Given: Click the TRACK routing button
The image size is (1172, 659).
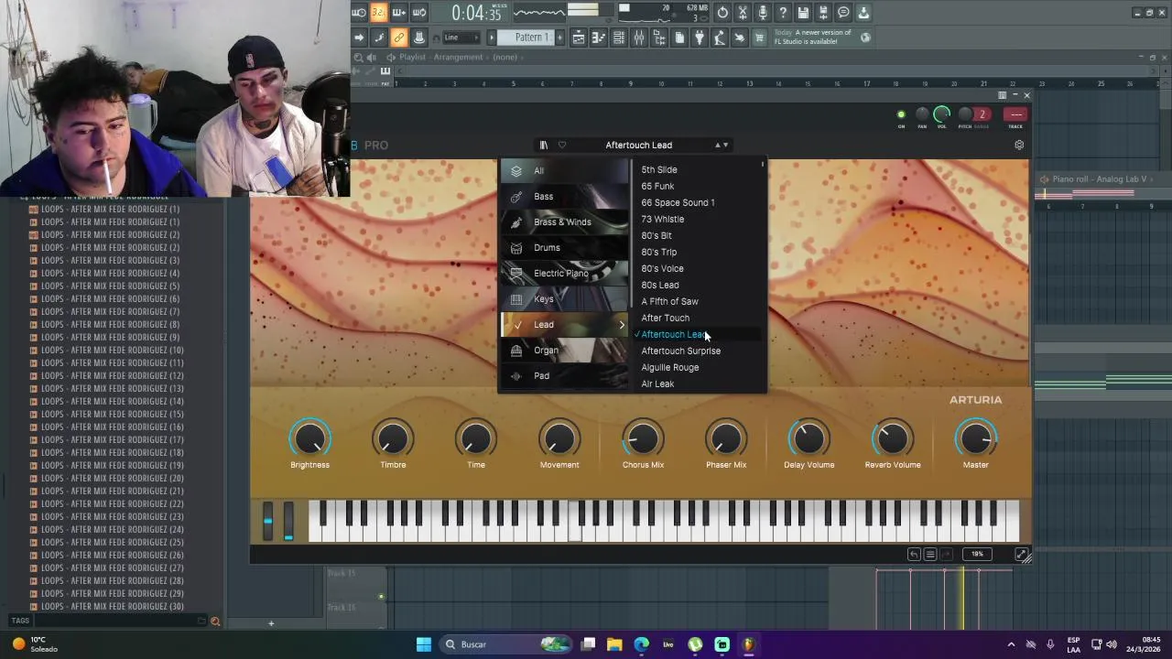Looking at the screenshot, I should 1015,115.
